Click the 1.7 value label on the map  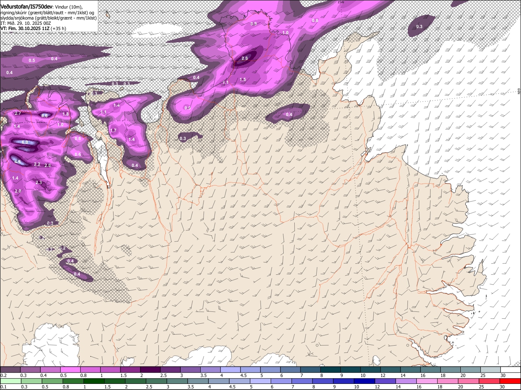[114, 131]
